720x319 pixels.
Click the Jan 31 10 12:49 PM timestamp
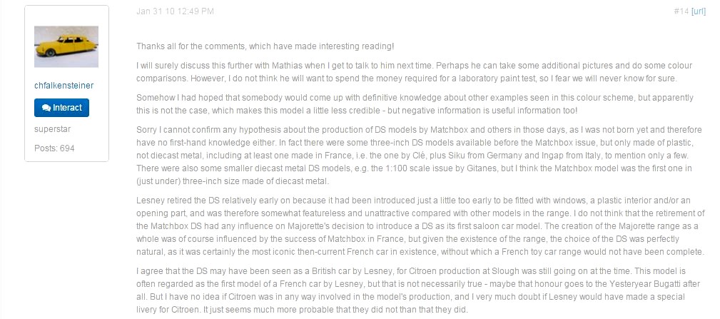pos(175,11)
